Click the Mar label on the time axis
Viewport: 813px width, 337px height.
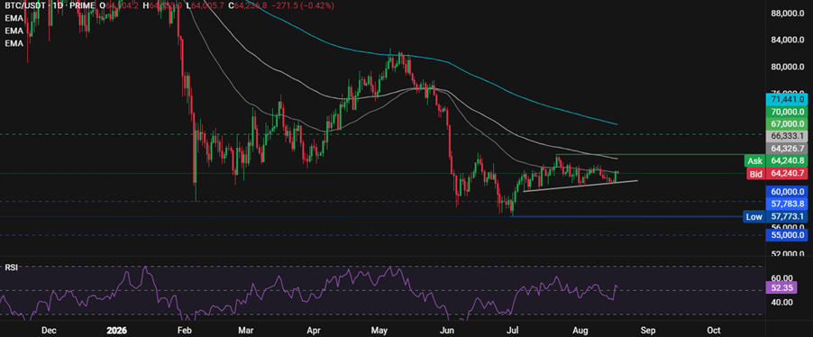pyautogui.click(x=245, y=331)
